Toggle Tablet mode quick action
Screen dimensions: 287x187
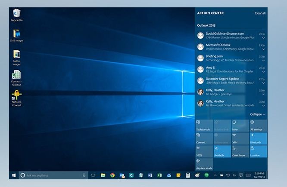(204, 126)
